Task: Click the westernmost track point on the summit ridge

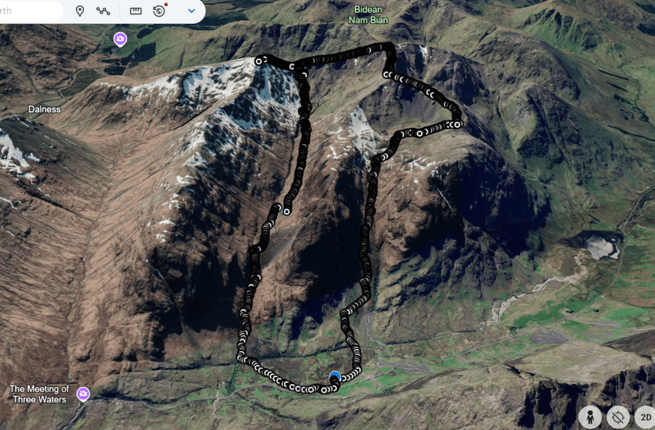Action: click(259, 61)
